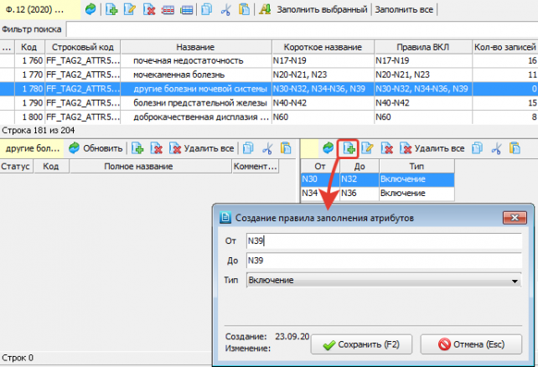Click the blue table rows icon
Viewport: 538px width, 367px height.
point(186,9)
